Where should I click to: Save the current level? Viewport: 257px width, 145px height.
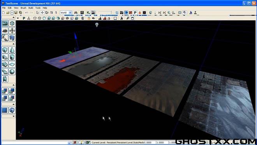(16, 13)
